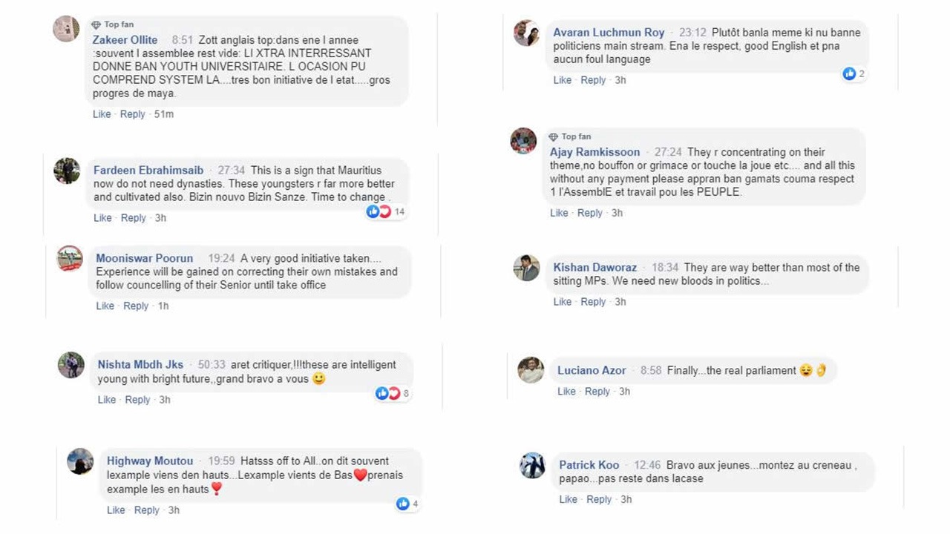Reply to Nishta Mbdh Jks comment
The height and width of the screenshot is (534, 950).
pyautogui.click(x=137, y=400)
